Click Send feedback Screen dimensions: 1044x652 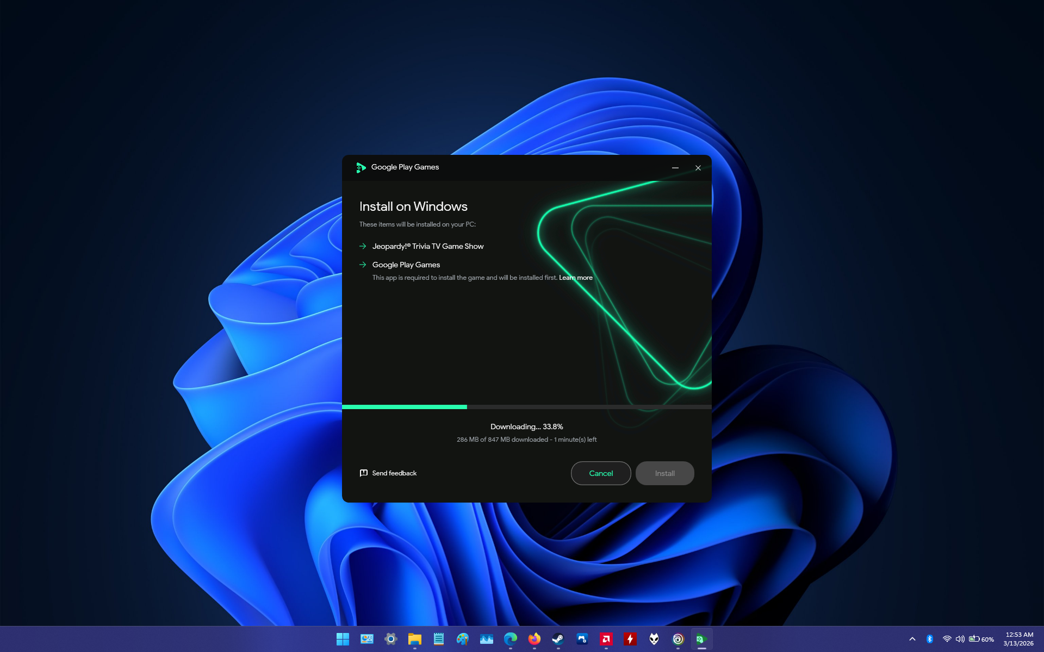pos(394,473)
